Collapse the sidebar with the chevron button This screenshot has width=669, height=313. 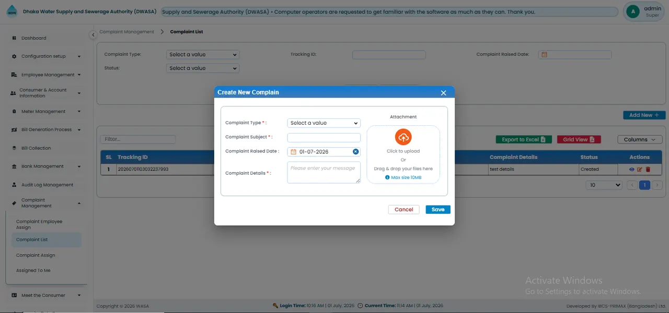(x=93, y=34)
